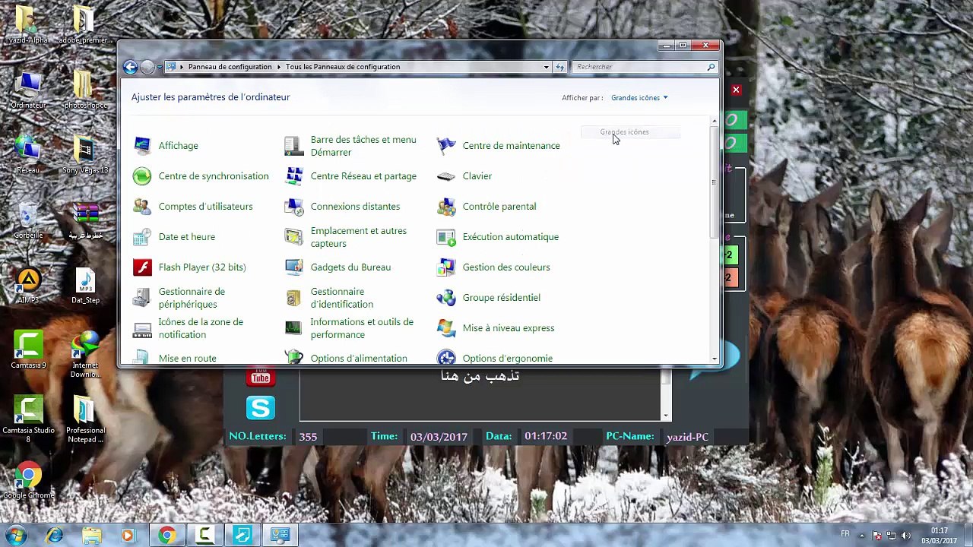
Task: Open the Connexions distantes icon
Action: click(293, 207)
